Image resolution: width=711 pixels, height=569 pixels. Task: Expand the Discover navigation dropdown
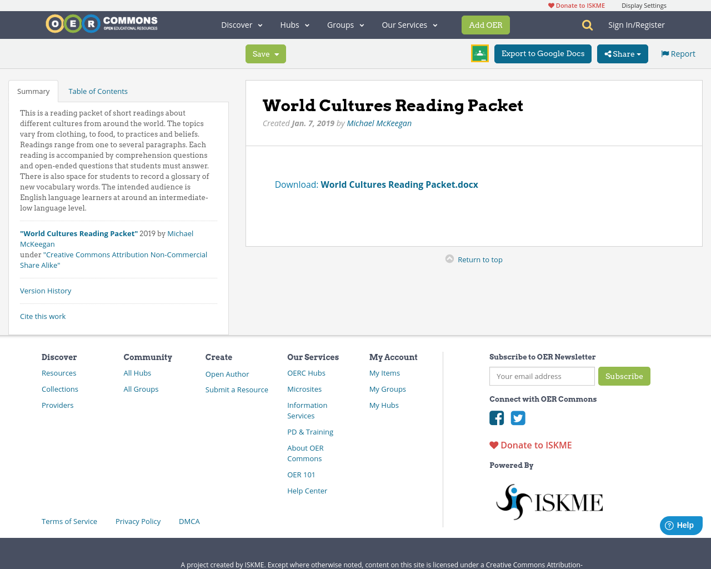coord(241,24)
